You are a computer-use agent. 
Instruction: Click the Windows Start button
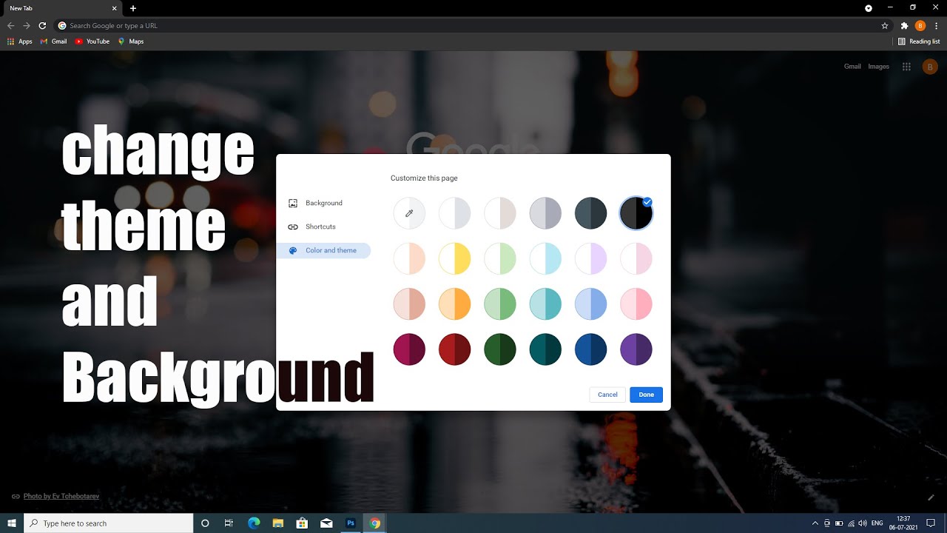(x=12, y=523)
